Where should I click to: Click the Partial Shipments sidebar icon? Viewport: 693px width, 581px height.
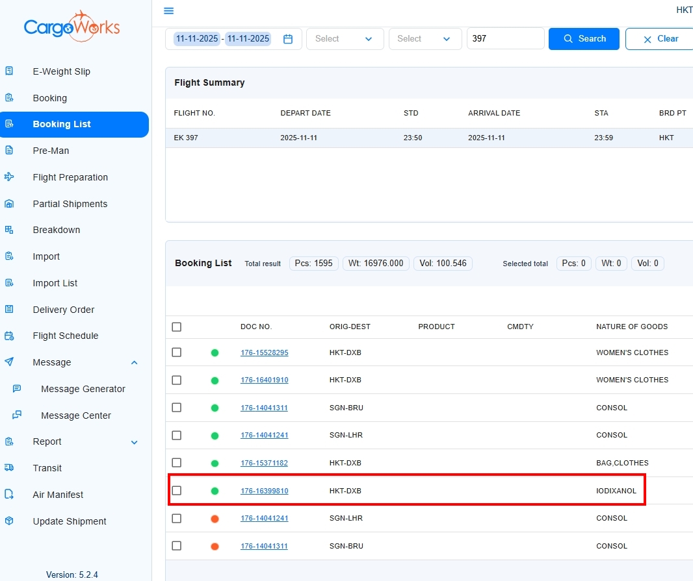click(9, 204)
